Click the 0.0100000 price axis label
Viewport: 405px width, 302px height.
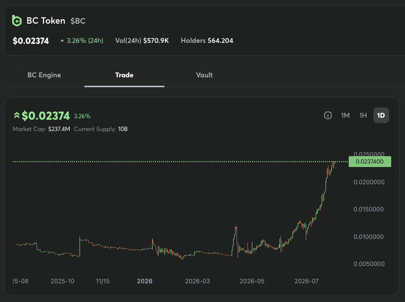[x=369, y=237]
